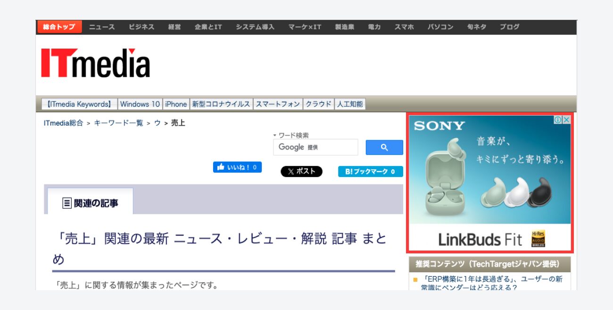The image size is (613, 310).
Task: Open the 製造業 menu item
Action: [x=345, y=27]
